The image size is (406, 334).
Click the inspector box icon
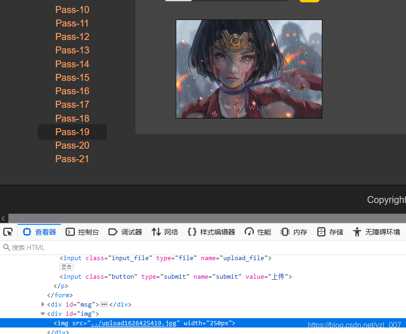(27, 232)
